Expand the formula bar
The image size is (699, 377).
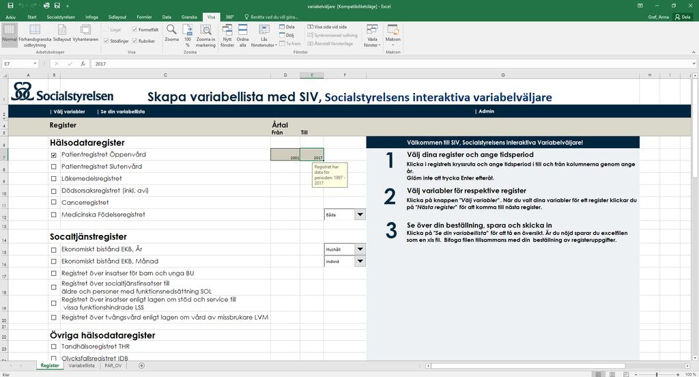[x=694, y=64]
